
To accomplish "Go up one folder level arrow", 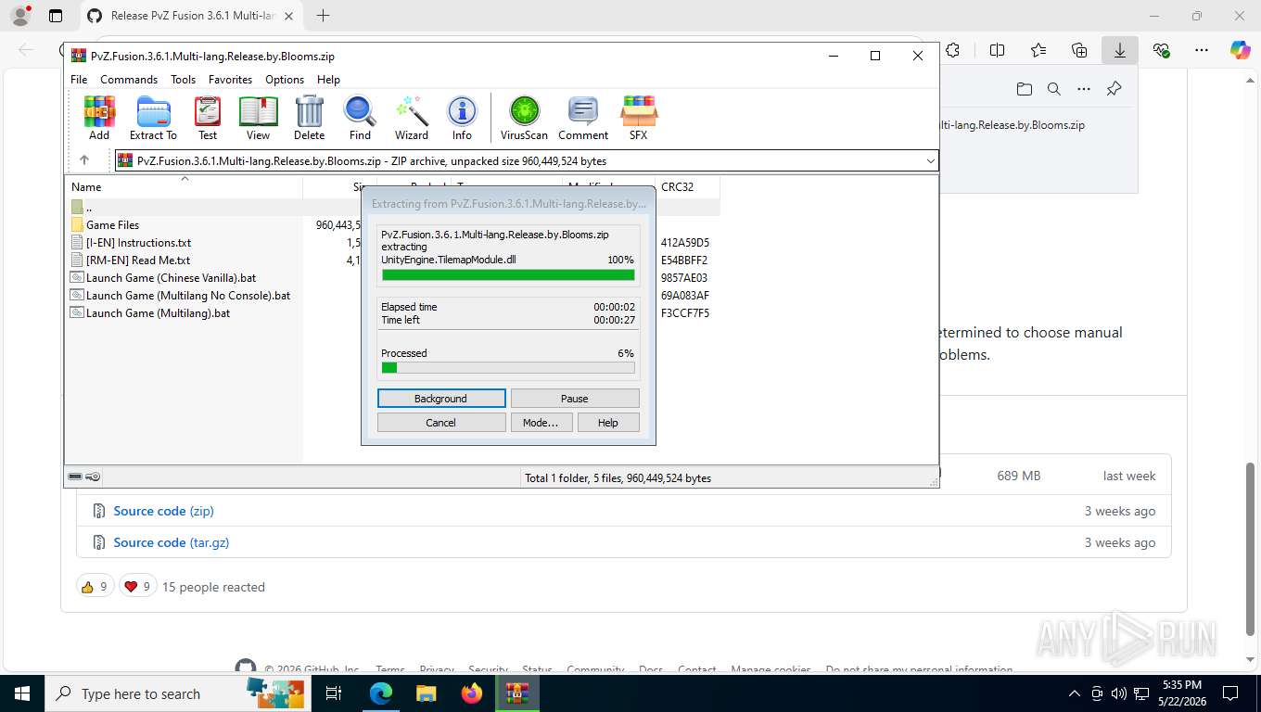I will [x=84, y=160].
